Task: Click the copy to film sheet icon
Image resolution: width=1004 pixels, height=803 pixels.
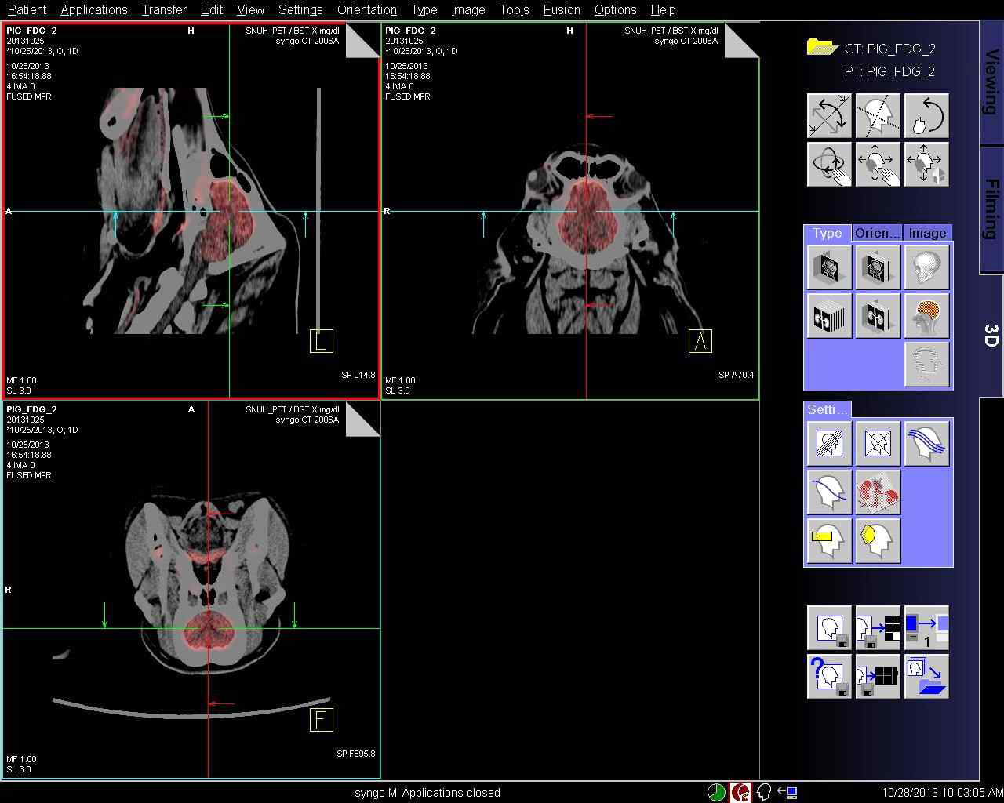Action: (926, 627)
